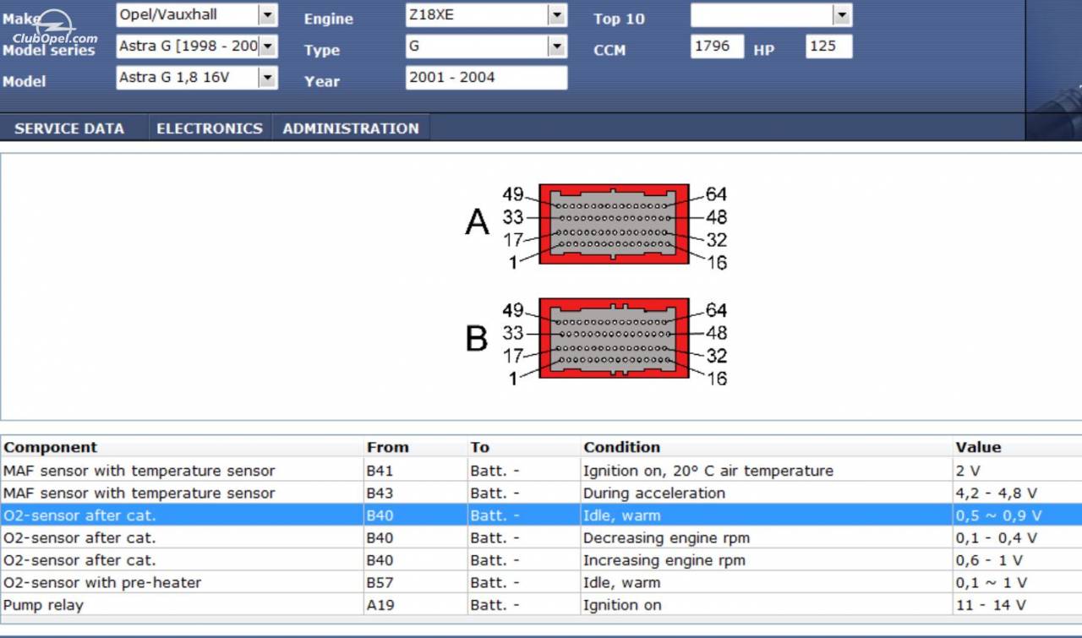Click the HP field showing 125

pyautogui.click(x=829, y=46)
